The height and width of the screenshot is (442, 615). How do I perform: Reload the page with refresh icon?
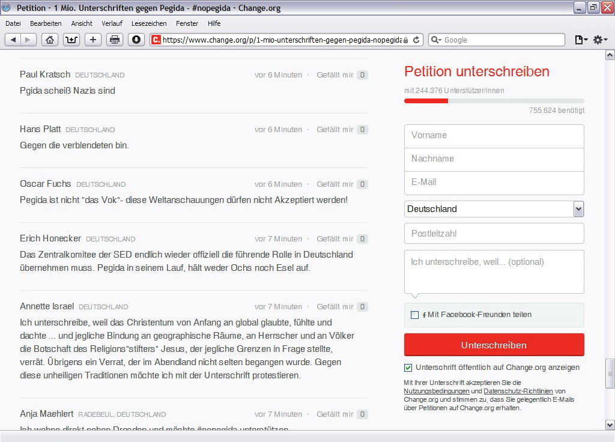[417, 40]
